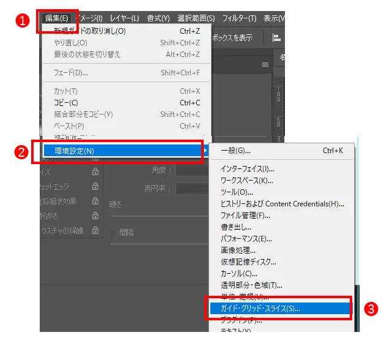
Task: Toggle the lock icon beside ウェットエッジ
Action: [x=95, y=186]
